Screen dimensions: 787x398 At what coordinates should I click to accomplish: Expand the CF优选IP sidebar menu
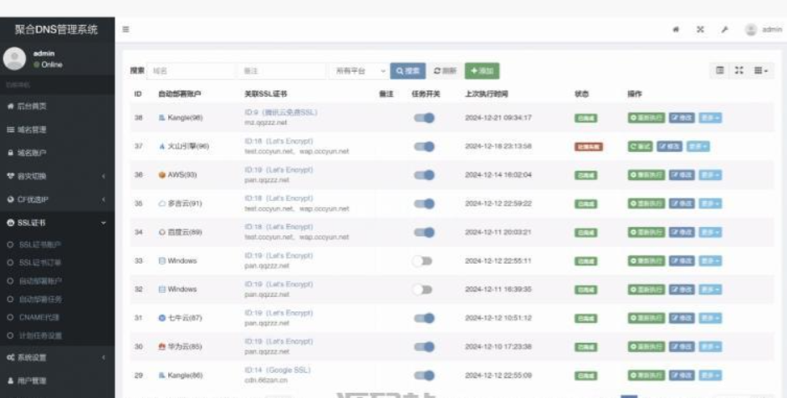pyautogui.click(x=57, y=199)
